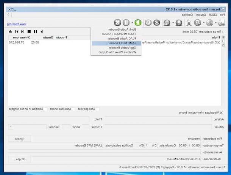Open the ? help menu
Image resolution: width=231 pixels, height=175 pixels.
coord(8,15)
